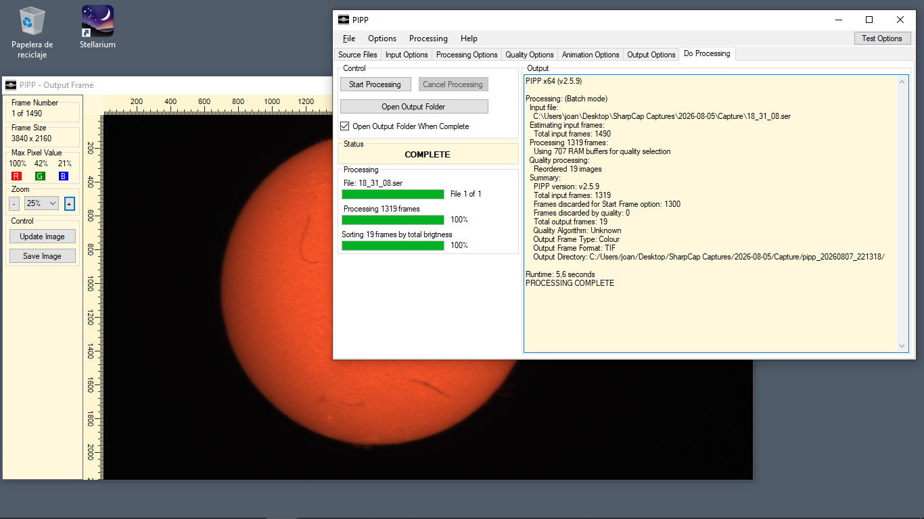This screenshot has height=519, width=924.
Task: Open the Papelera de reciclaje desktop icon
Action: click(32, 21)
